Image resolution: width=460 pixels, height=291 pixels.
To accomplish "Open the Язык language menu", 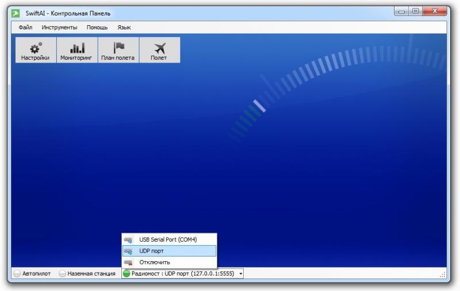I will pyautogui.click(x=124, y=27).
